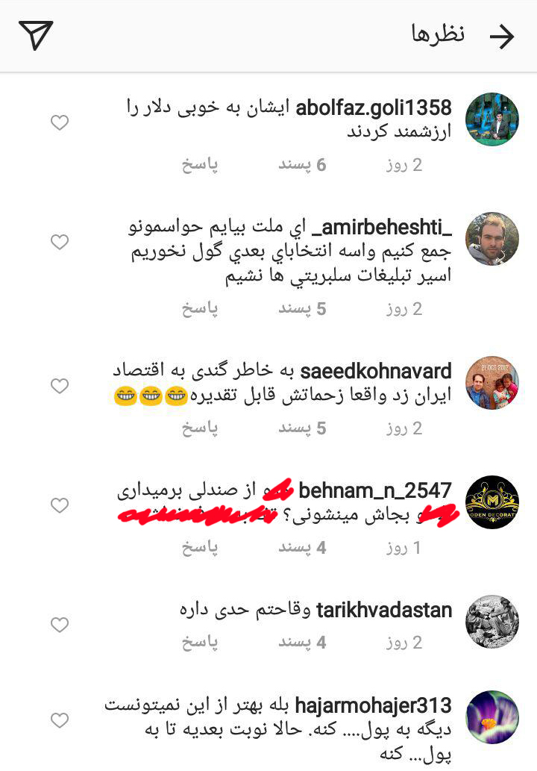Viewport: 537px width, 771px height.
Task: Open _amirbeheshti_ avatar photo
Action: pyautogui.click(x=492, y=239)
